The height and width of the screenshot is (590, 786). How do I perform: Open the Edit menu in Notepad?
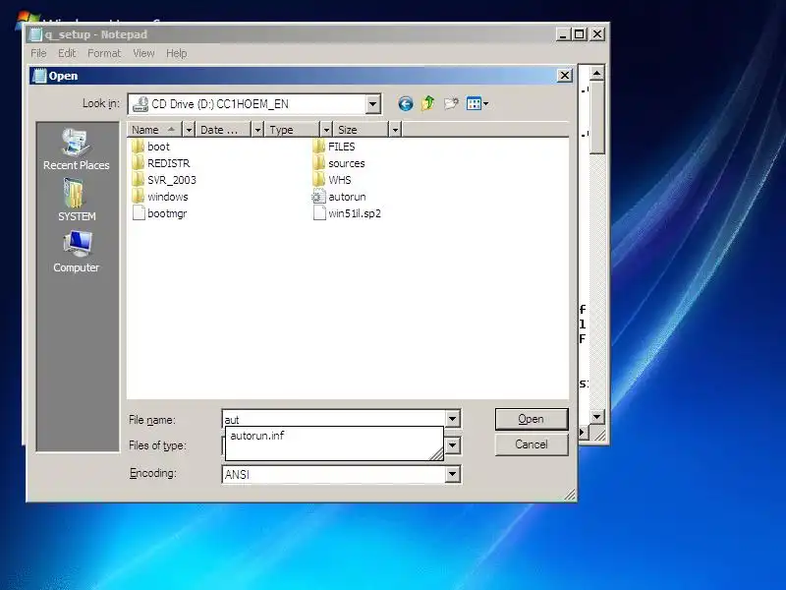click(x=67, y=53)
